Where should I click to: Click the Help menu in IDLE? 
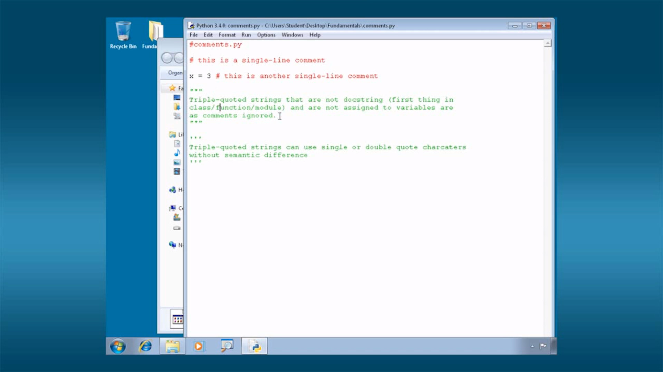pyautogui.click(x=315, y=35)
